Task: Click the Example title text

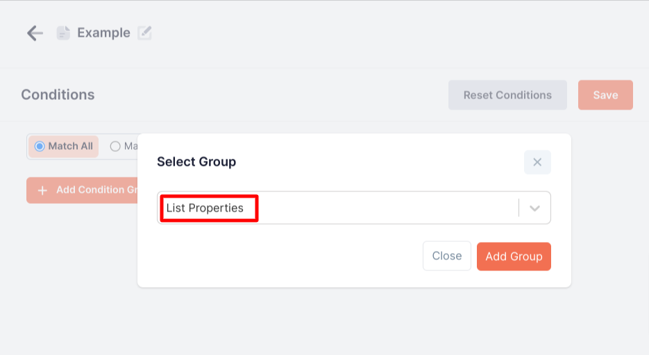Action: pos(103,33)
